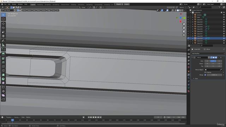
Task: Open the Marker menu in timeline
Action: 28,117
